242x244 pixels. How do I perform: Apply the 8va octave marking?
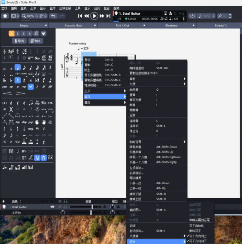click(31, 58)
